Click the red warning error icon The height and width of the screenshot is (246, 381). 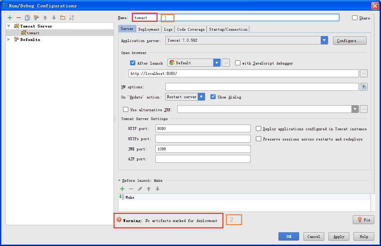(x=119, y=220)
